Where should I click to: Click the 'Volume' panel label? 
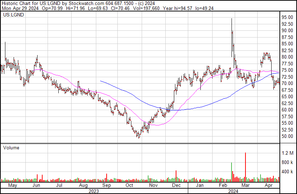click(x=11, y=148)
